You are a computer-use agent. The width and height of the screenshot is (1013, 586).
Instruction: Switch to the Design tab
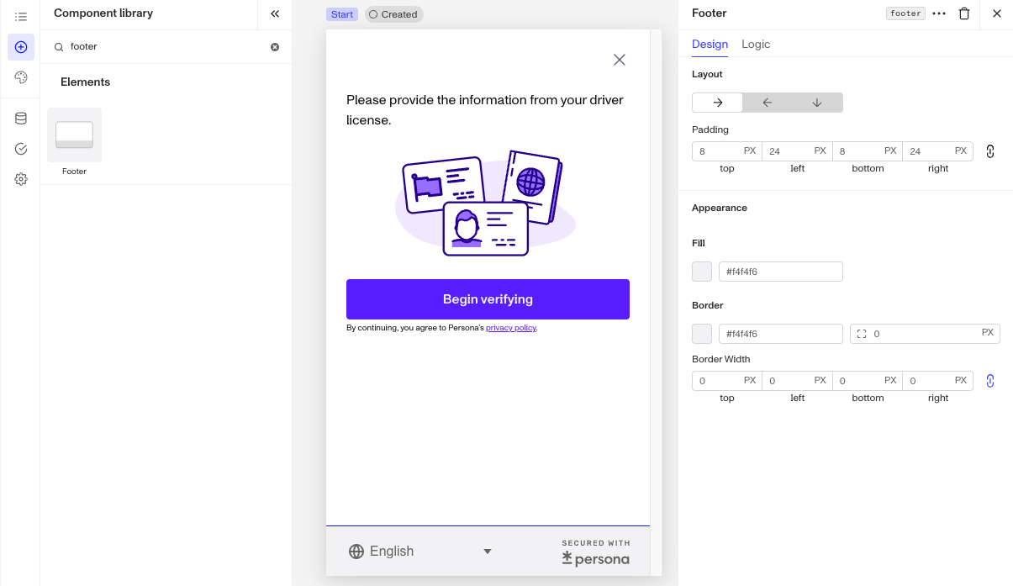pyautogui.click(x=710, y=44)
